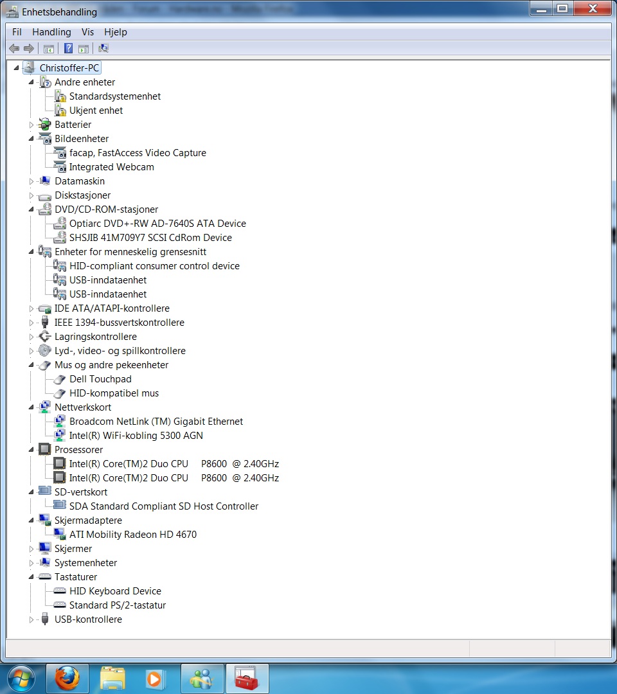
Task: Expand the Datamaskin category
Action: coord(31,181)
